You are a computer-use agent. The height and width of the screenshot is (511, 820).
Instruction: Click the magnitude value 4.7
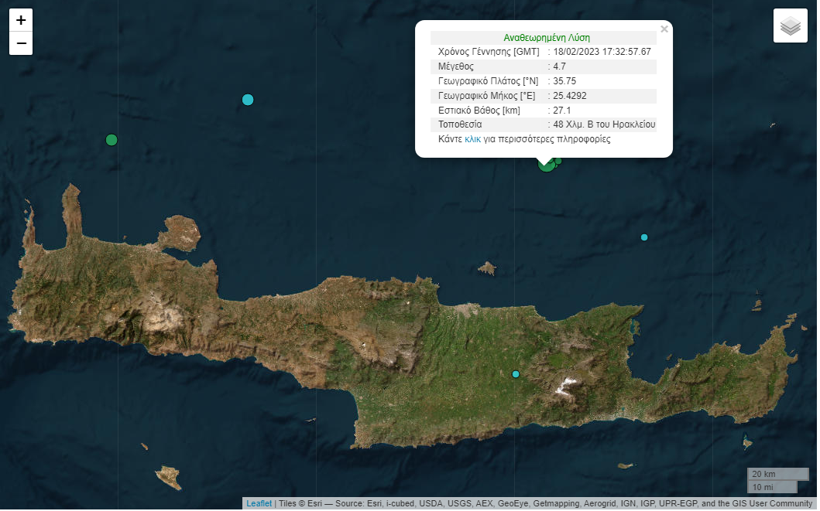tap(560, 66)
